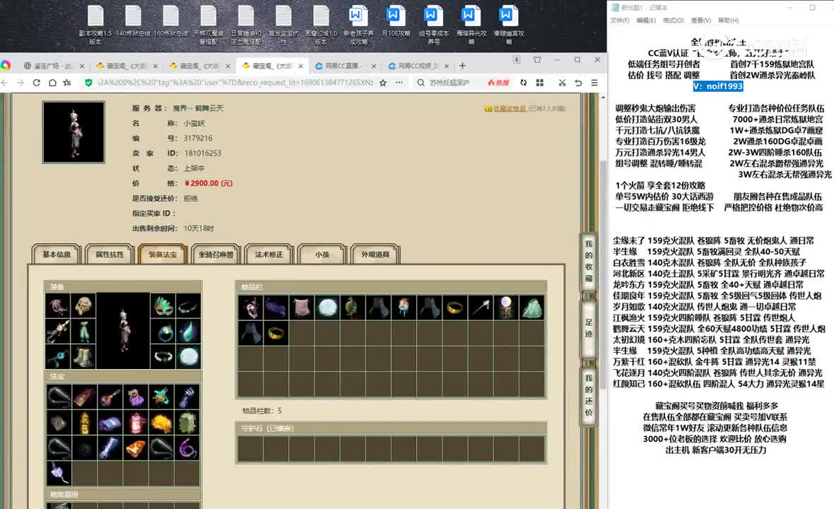The height and width of the screenshot is (509, 834).
Task: Switch to the 鉴宝广场 browser tab
Action: click(x=53, y=66)
